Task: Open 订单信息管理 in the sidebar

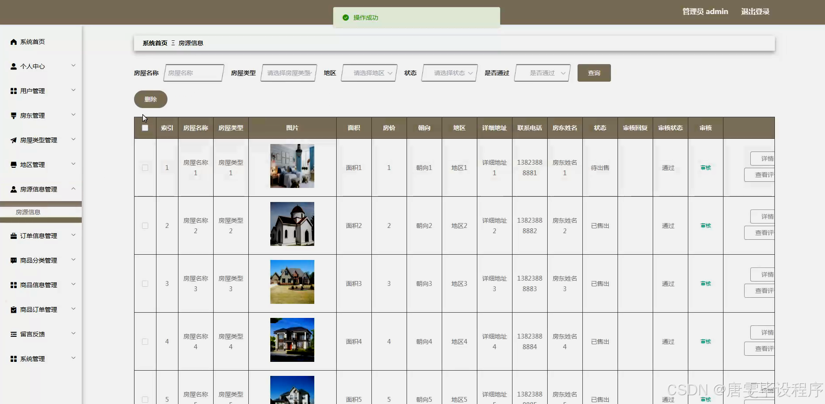Action: [41, 236]
